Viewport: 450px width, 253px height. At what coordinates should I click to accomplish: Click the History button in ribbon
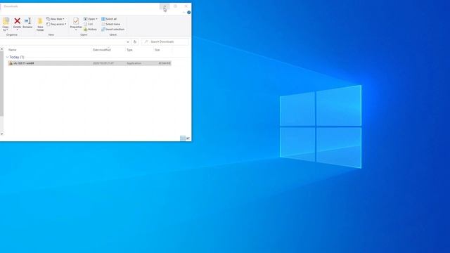point(91,30)
